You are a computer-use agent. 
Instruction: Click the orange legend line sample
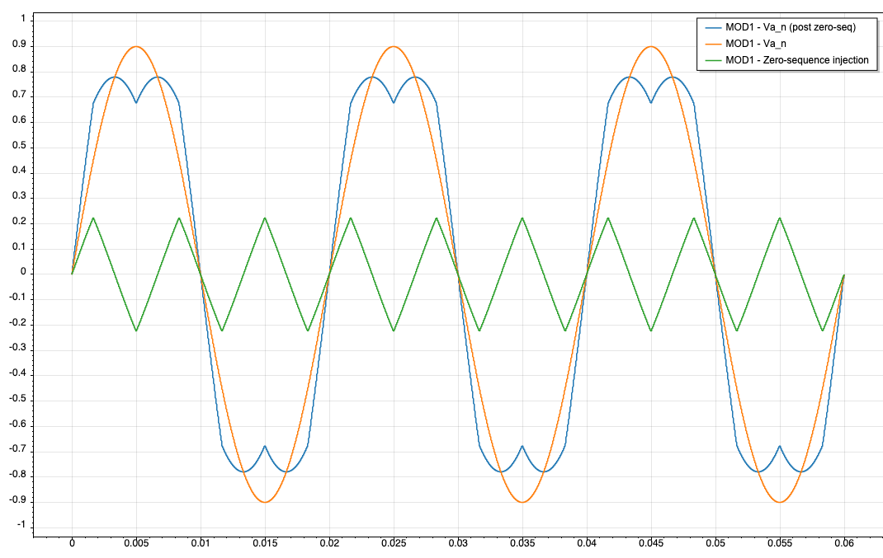715,43
